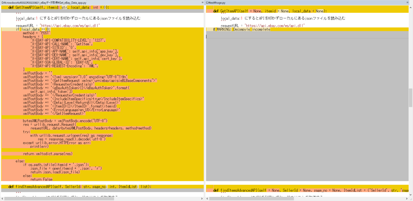
Task: Click right pane horizontal scroll right arrow
Action: pyautogui.click(x=407, y=199)
